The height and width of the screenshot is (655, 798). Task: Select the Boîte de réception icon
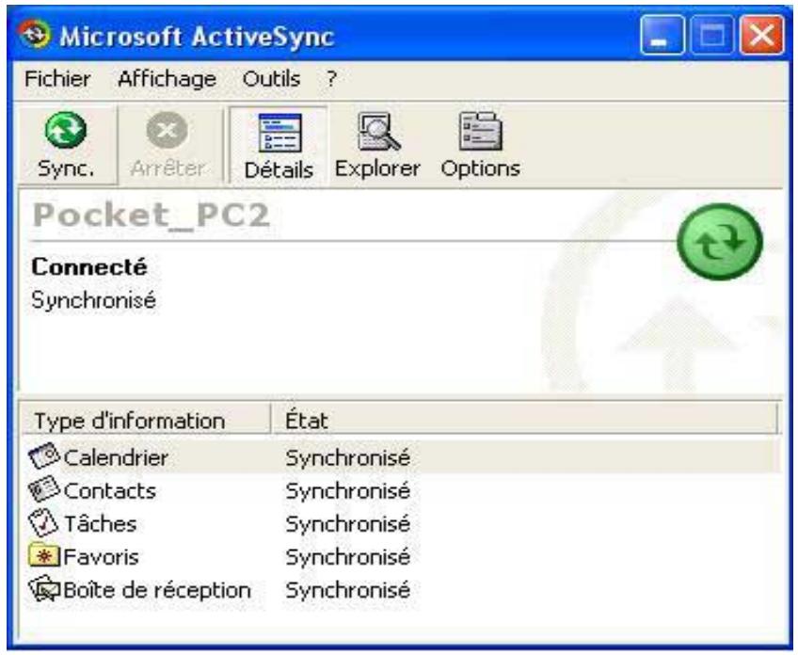(44, 589)
